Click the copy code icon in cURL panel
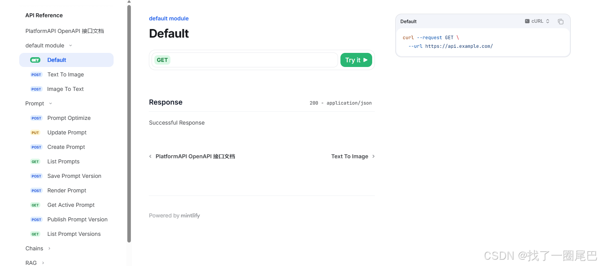This screenshot has height=266, width=599. (x=560, y=22)
